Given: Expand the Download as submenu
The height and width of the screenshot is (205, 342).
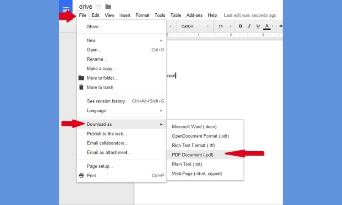Looking at the screenshot, I should [122, 124].
